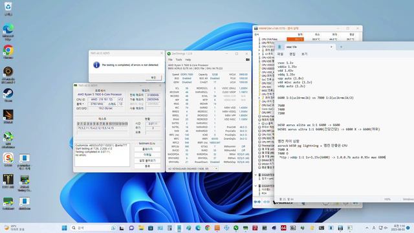Click the HWiNFO bottom toolbar left-right arrows icon

click(257, 202)
